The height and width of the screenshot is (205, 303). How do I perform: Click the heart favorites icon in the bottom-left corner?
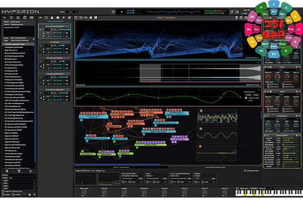pyautogui.click(x=24, y=195)
